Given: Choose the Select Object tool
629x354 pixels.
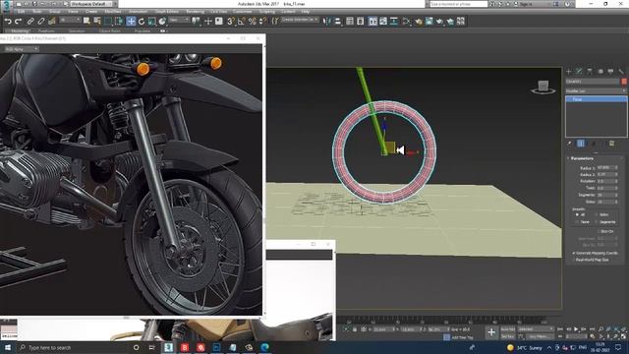Looking at the screenshot, I should pyautogui.click(x=86, y=21).
